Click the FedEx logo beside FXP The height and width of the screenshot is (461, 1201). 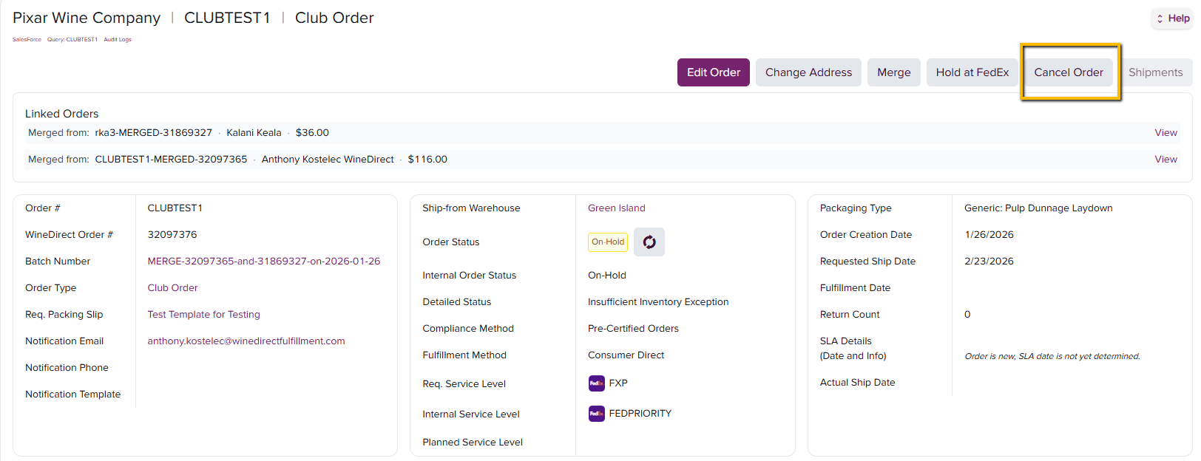pos(597,383)
